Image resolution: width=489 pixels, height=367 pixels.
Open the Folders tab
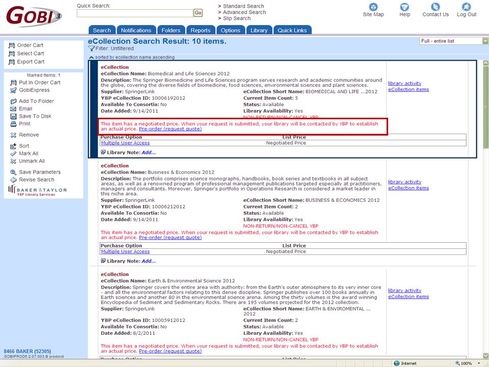click(171, 30)
